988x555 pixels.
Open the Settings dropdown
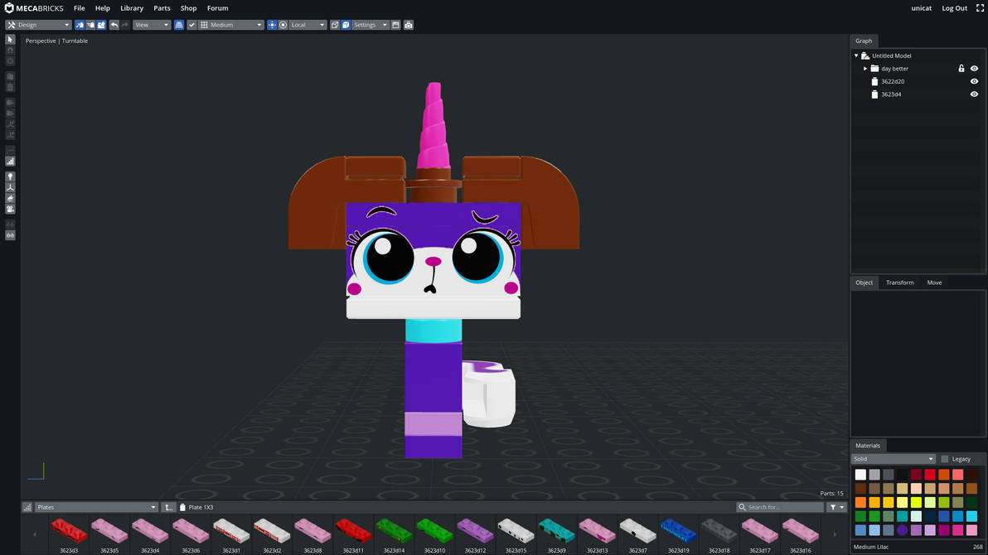click(x=370, y=25)
